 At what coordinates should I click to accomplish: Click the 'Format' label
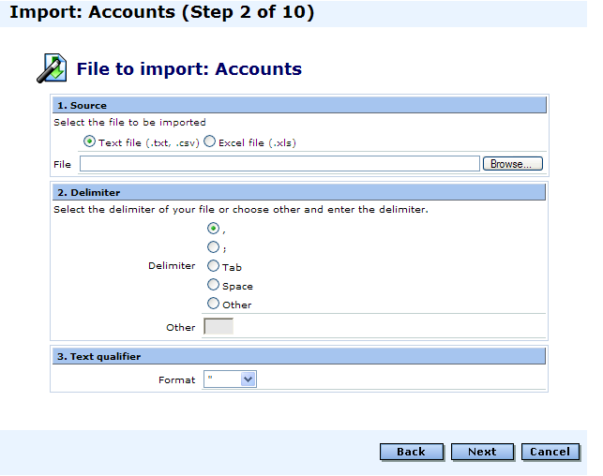click(x=177, y=379)
